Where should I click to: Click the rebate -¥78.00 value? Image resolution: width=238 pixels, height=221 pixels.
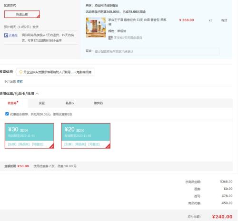[227, 196]
